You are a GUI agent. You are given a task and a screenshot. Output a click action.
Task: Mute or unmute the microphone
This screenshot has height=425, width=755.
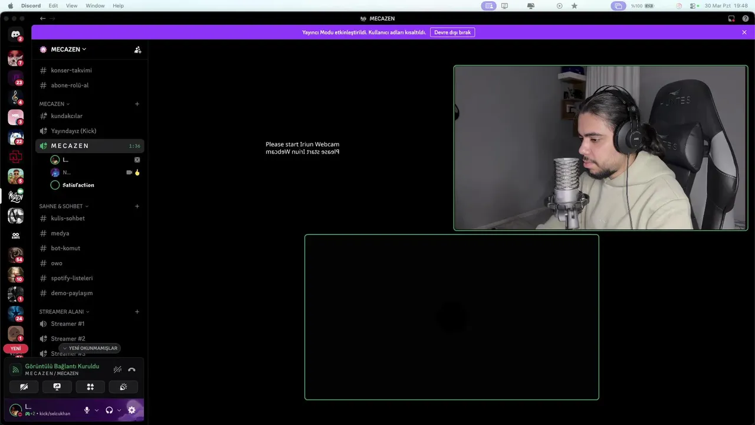[x=87, y=410]
